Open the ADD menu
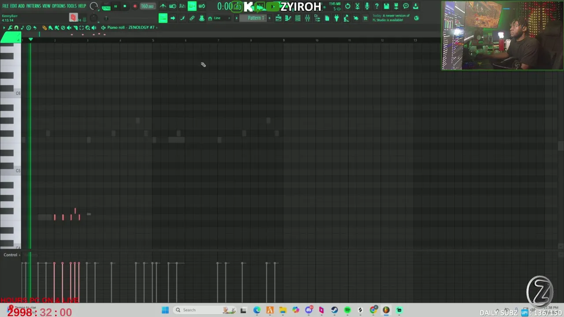Viewport: 564px width, 317px height. point(21,6)
